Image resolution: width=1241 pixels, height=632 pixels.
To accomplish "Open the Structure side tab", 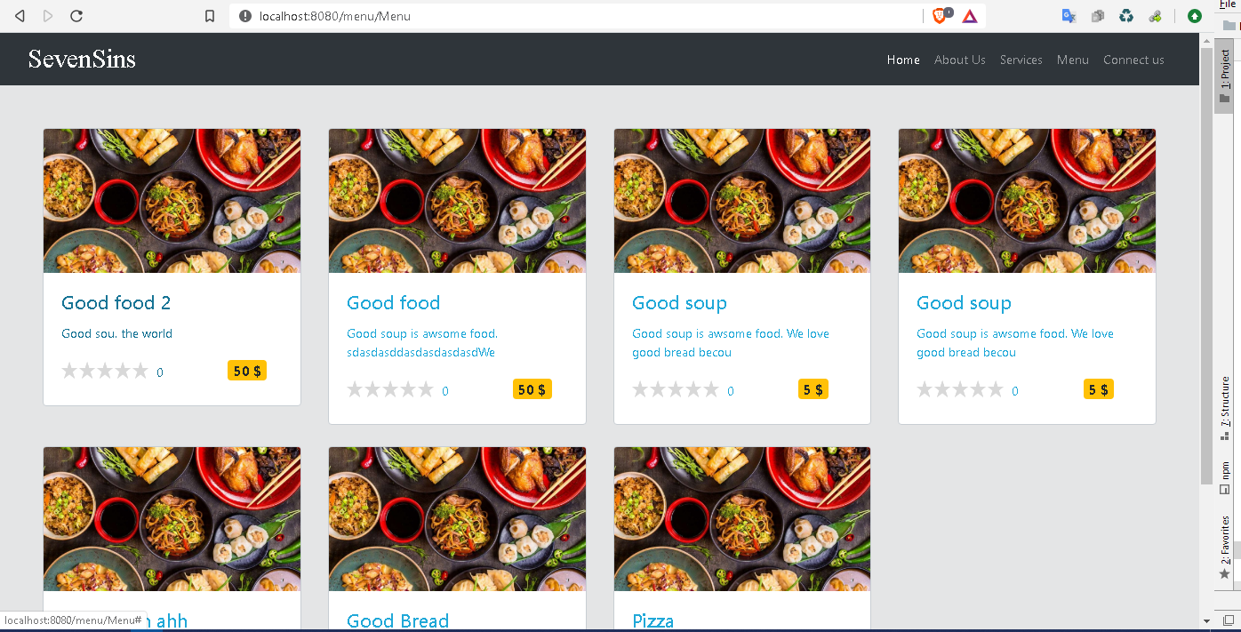I will pos(1225,409).
